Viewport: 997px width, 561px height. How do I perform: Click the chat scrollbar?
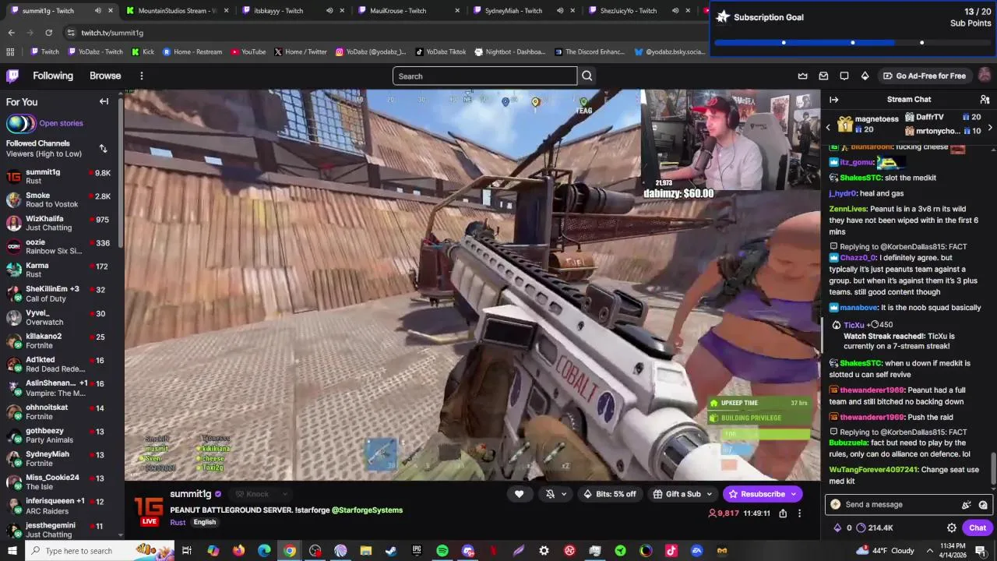pyautogui.click(x=992, y=467)
